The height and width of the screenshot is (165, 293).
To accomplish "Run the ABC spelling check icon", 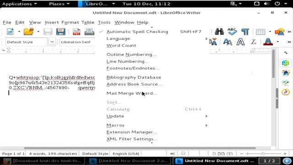I will pos(232,32).
